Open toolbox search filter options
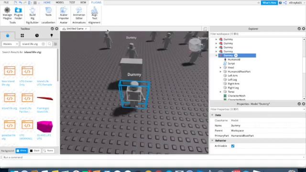 (55, 44)
